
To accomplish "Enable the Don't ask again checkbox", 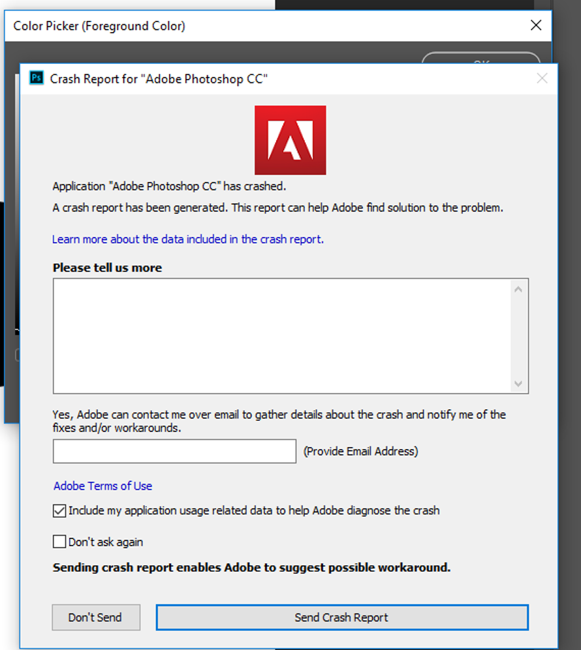I will (59, 542).
